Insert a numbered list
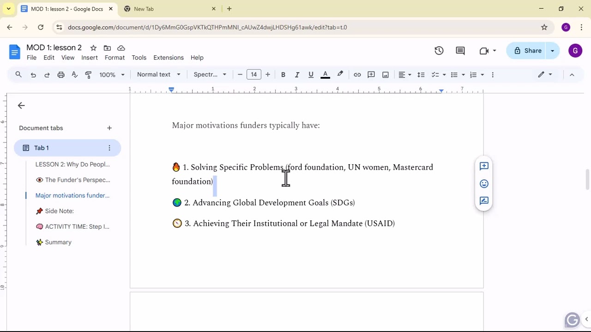 473,75
